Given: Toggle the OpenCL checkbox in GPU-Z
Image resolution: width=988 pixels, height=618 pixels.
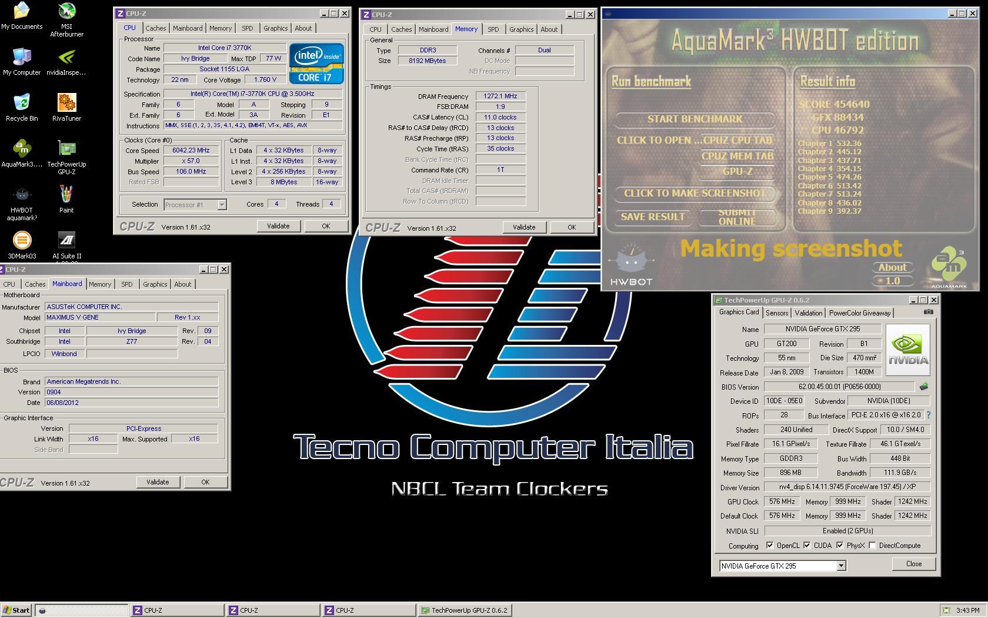Looking at the screenshot, I should (770, 546).
